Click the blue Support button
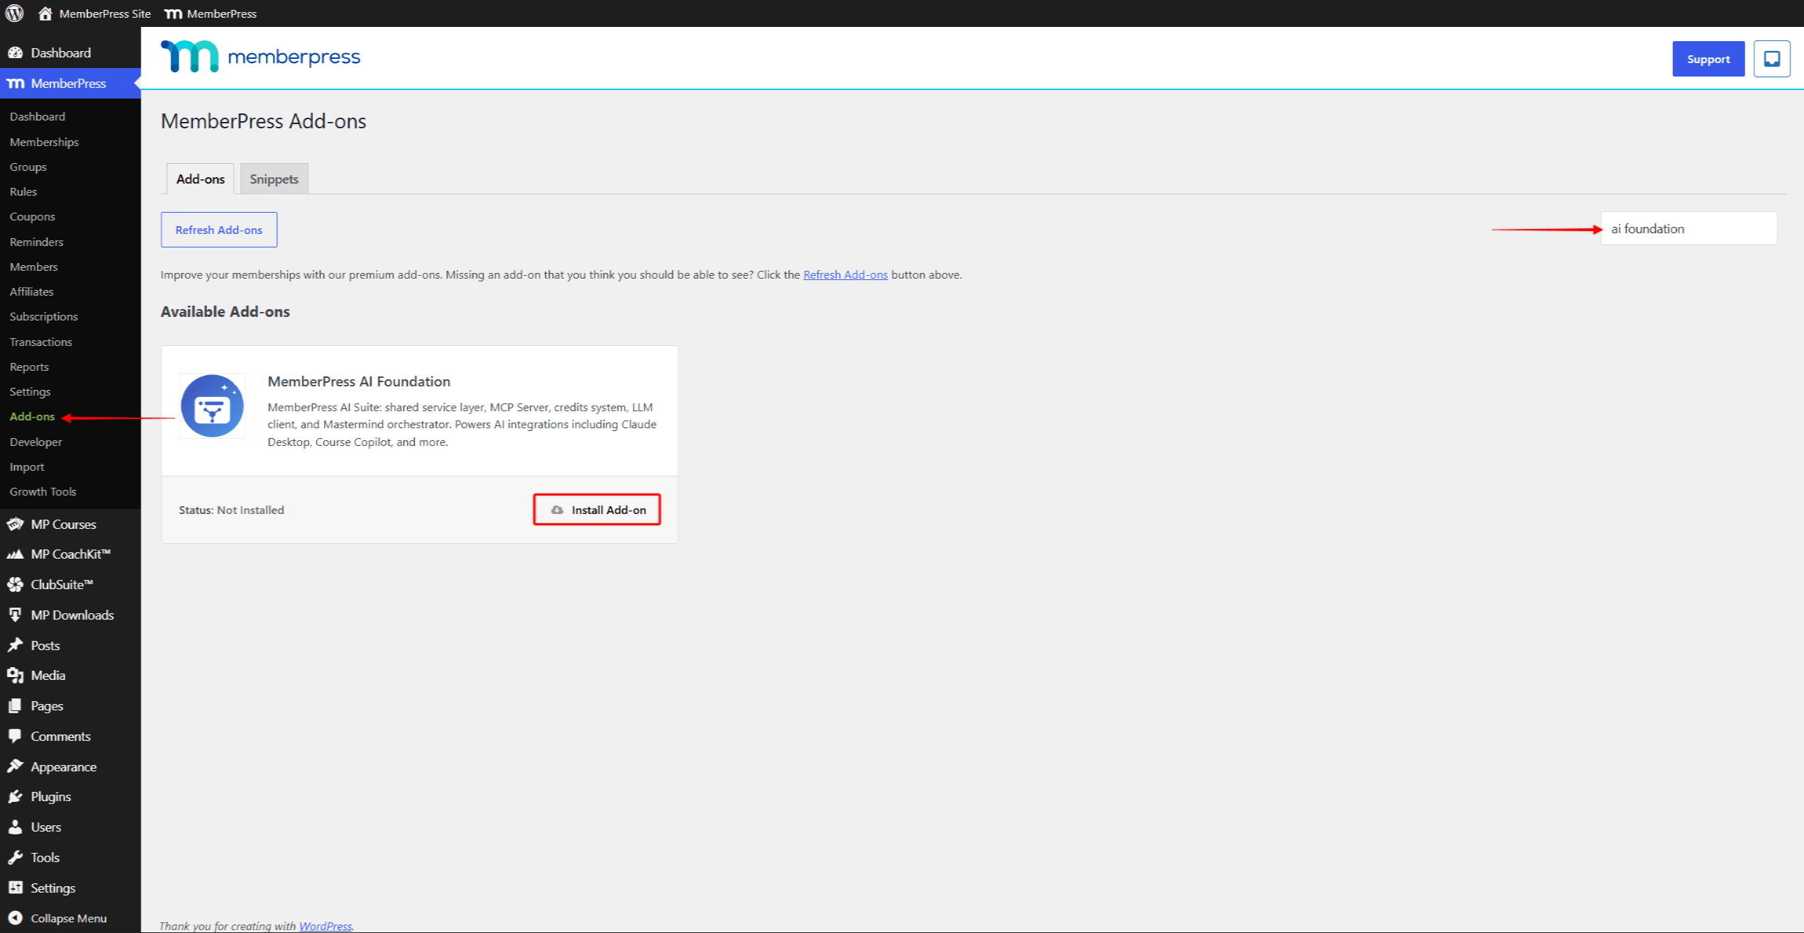This screenshot has height=933, width=1804. (x=1708, y=59)
